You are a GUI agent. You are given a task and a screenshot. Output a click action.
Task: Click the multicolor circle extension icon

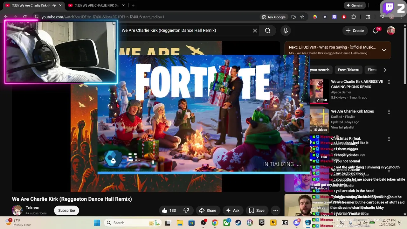pos(315,17)
